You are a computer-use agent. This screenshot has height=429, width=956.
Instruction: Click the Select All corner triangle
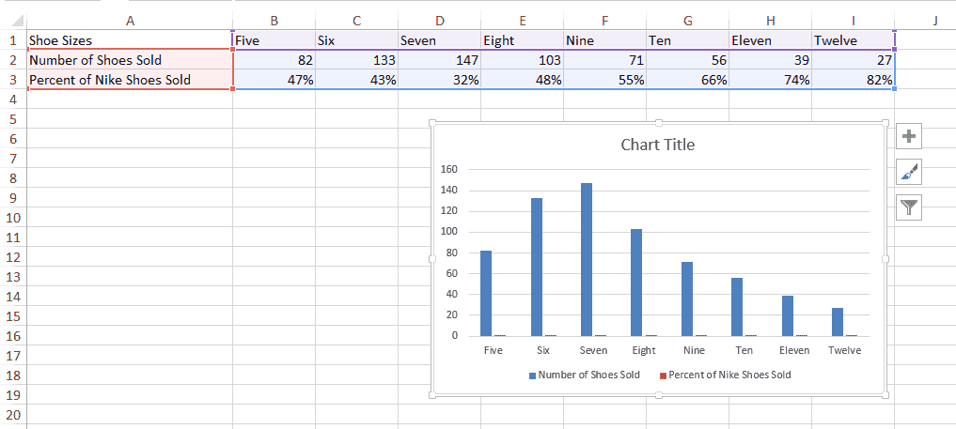[x=19, y=20]
